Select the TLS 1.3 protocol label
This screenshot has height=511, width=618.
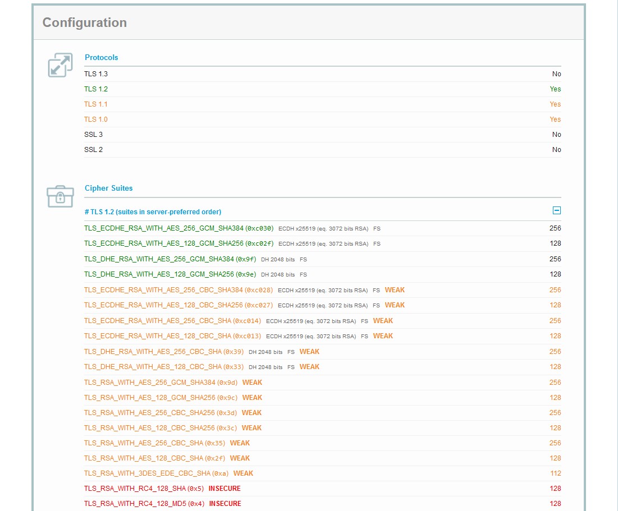click(96, 74)
